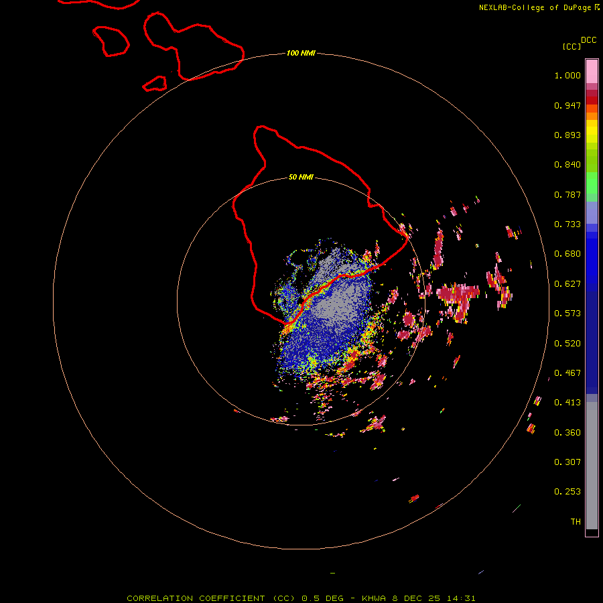The height and width of the screenshot is (603, 603).
Task: Click the 50 NMI range ring label
Action: [301, 177]
